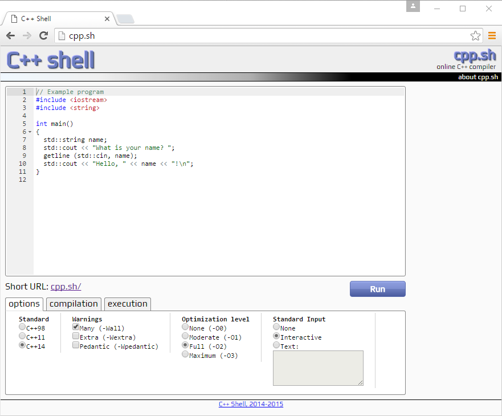Toggle the Many (-Wall) warnings checkbox
502x416 pixels.
pyautogui.click(x=76, y=327)
